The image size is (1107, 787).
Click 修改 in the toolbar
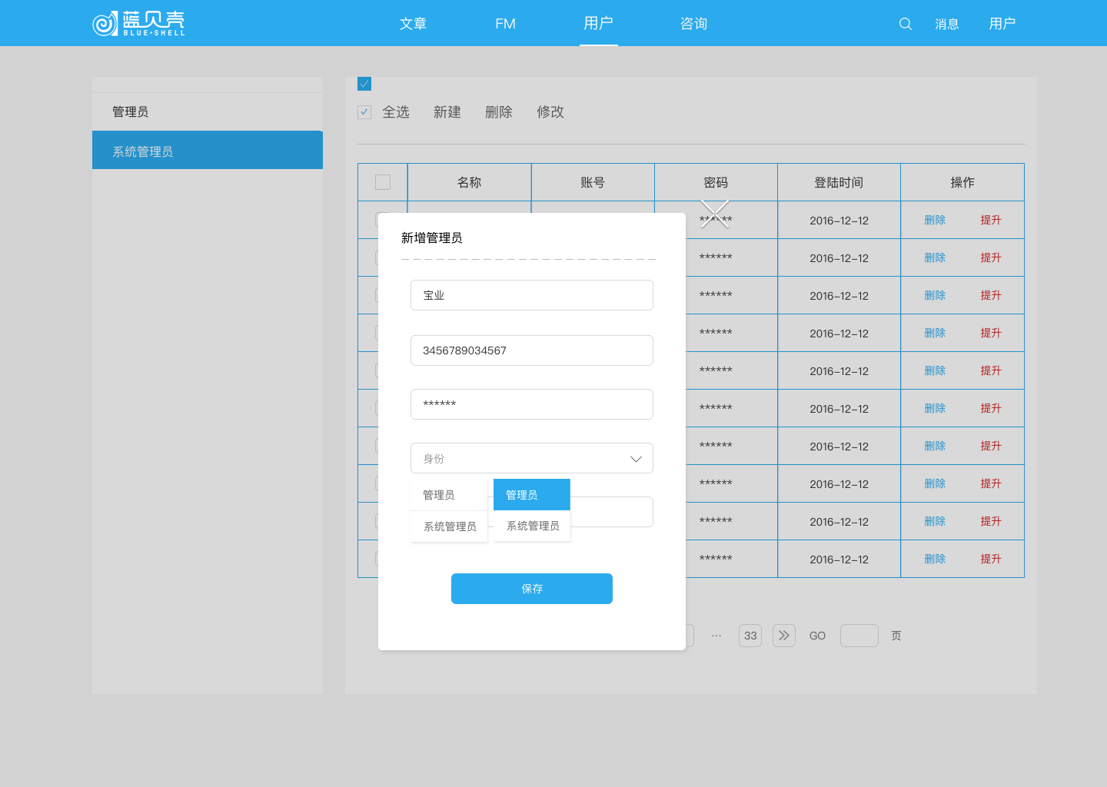(x=550, y=112)
